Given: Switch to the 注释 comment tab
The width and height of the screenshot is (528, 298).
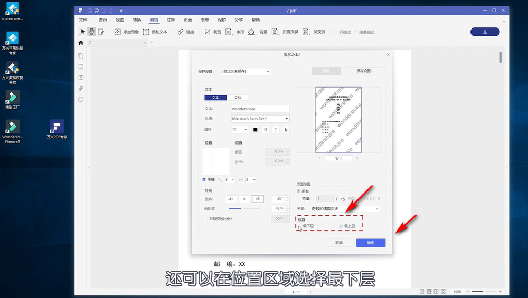Looking at the screenshot, I should pos(171,20).
